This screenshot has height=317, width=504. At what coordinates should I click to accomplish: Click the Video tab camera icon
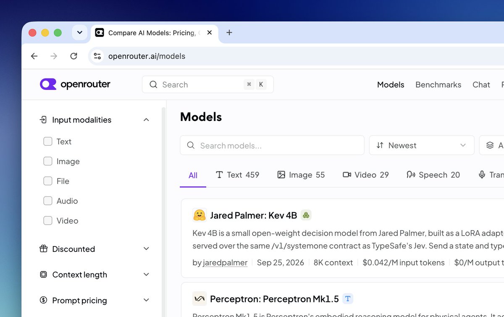[347, 175]
